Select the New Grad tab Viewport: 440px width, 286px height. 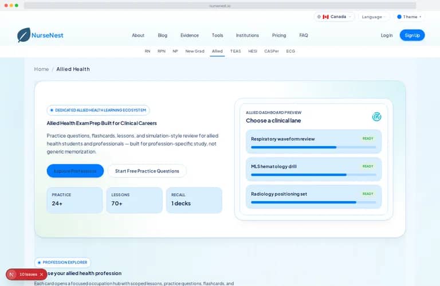tap(195, 51)
